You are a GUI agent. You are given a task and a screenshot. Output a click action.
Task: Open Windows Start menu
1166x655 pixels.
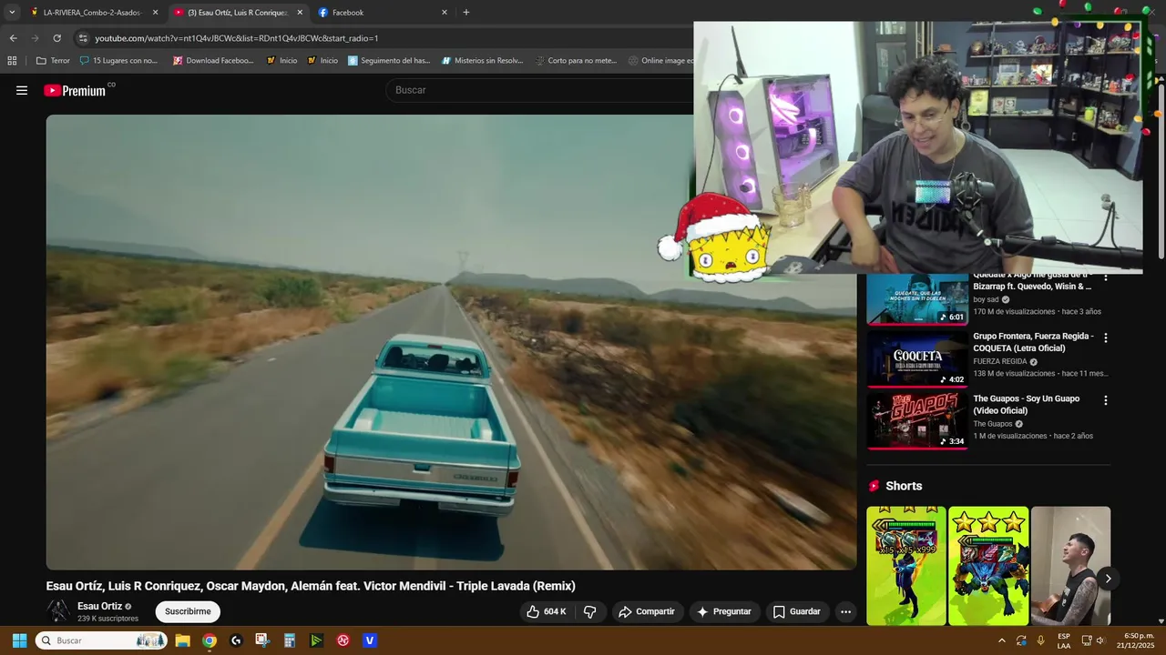[x=19, y=640]
